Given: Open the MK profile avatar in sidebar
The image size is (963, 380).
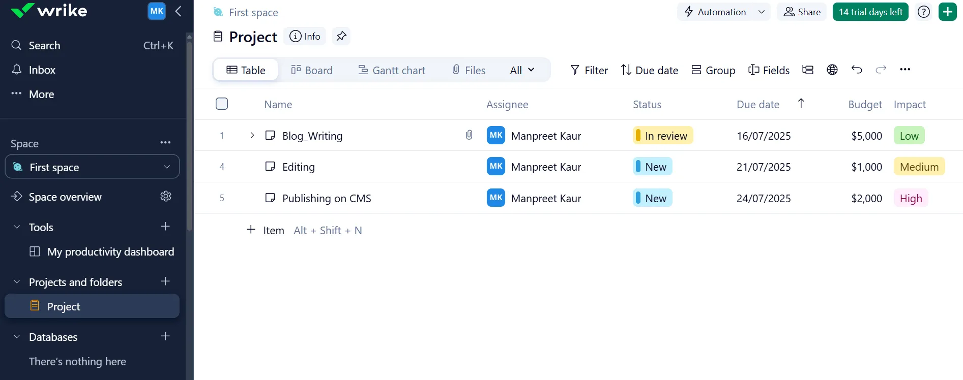Looking at the screenshot, I should click(x=157, y=11).
